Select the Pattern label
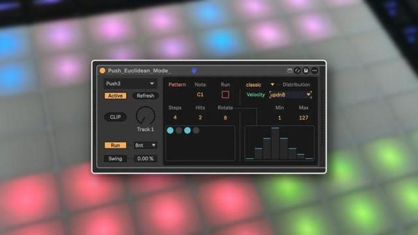 pos(177,85)
